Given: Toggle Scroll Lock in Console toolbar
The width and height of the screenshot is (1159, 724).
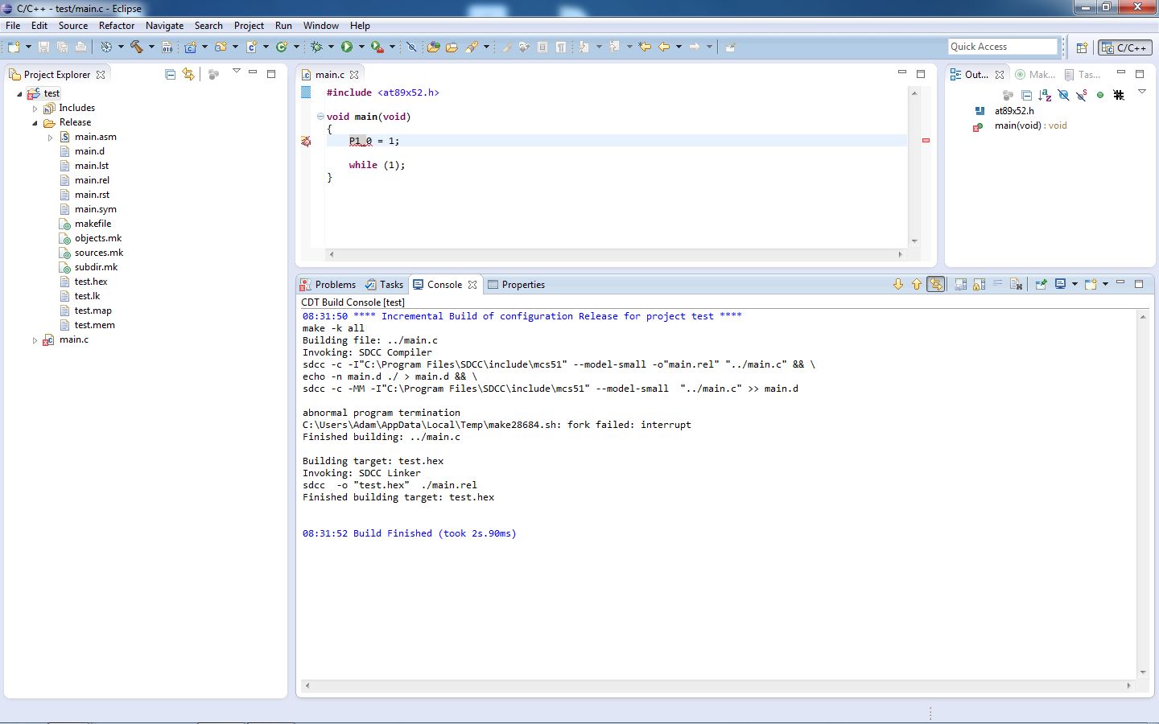Looking at the screenshot, I should (979, 284).
